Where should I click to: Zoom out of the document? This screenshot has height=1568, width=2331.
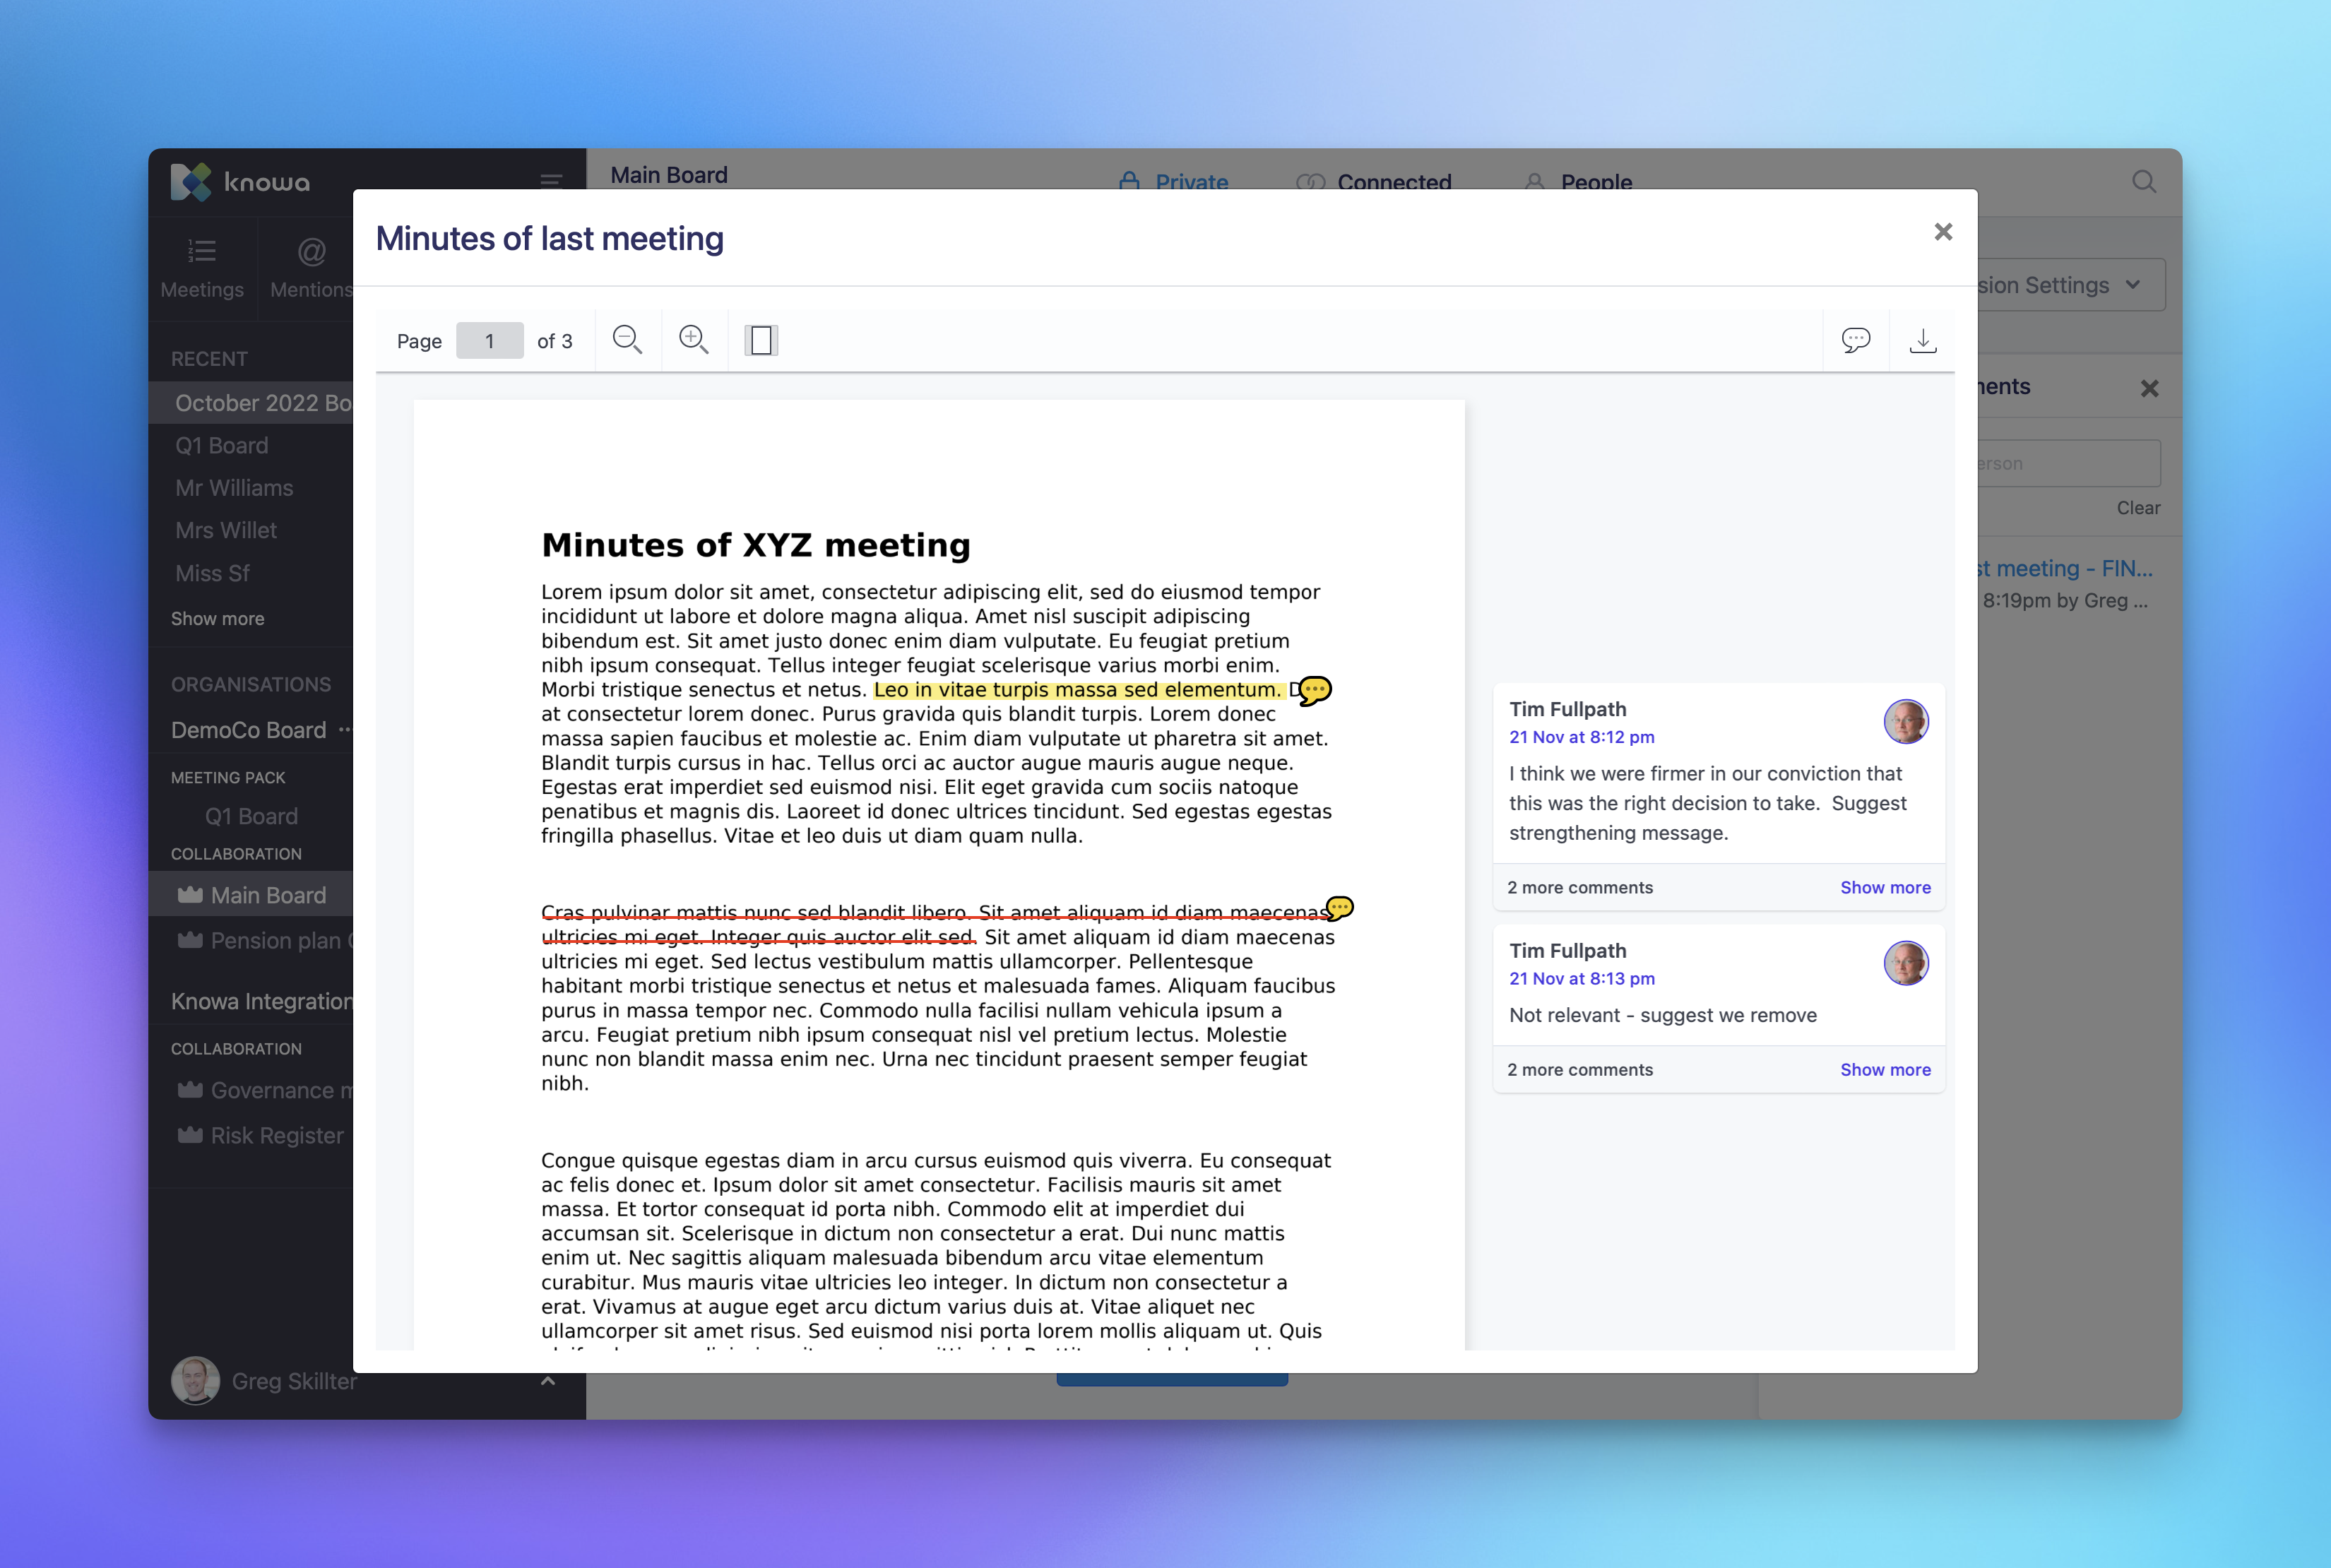point(627,340)
